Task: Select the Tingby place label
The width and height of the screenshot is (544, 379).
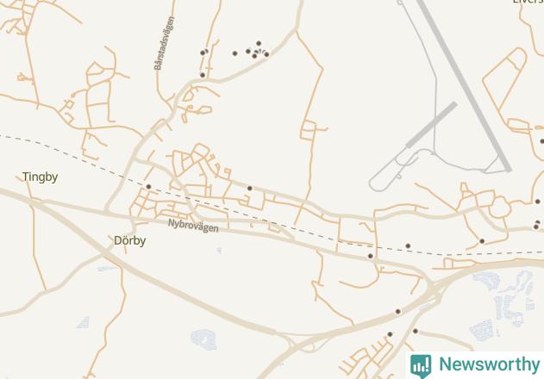Action: (40, 177)
